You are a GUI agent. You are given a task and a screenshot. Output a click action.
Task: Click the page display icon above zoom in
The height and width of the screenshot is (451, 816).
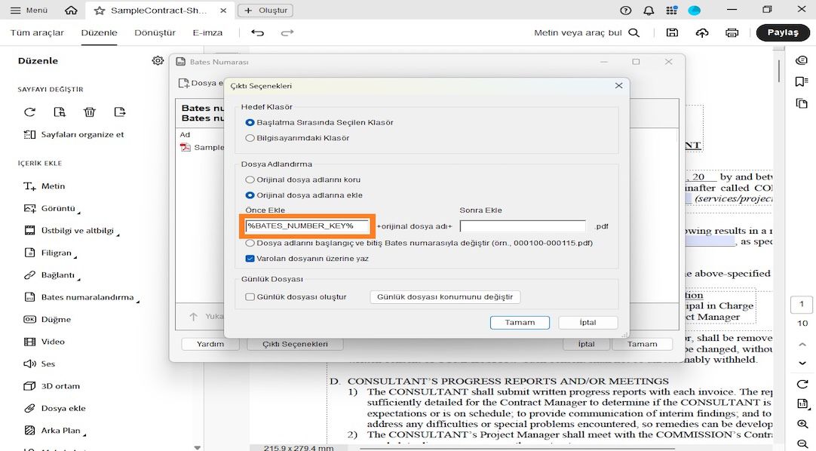pyautogui.click(x=802, y=403)
